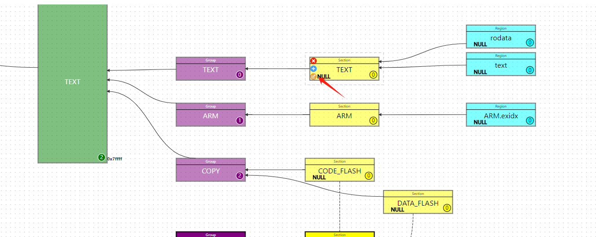Click the blue plus icon on TEXT section

(x=313, y=69)
